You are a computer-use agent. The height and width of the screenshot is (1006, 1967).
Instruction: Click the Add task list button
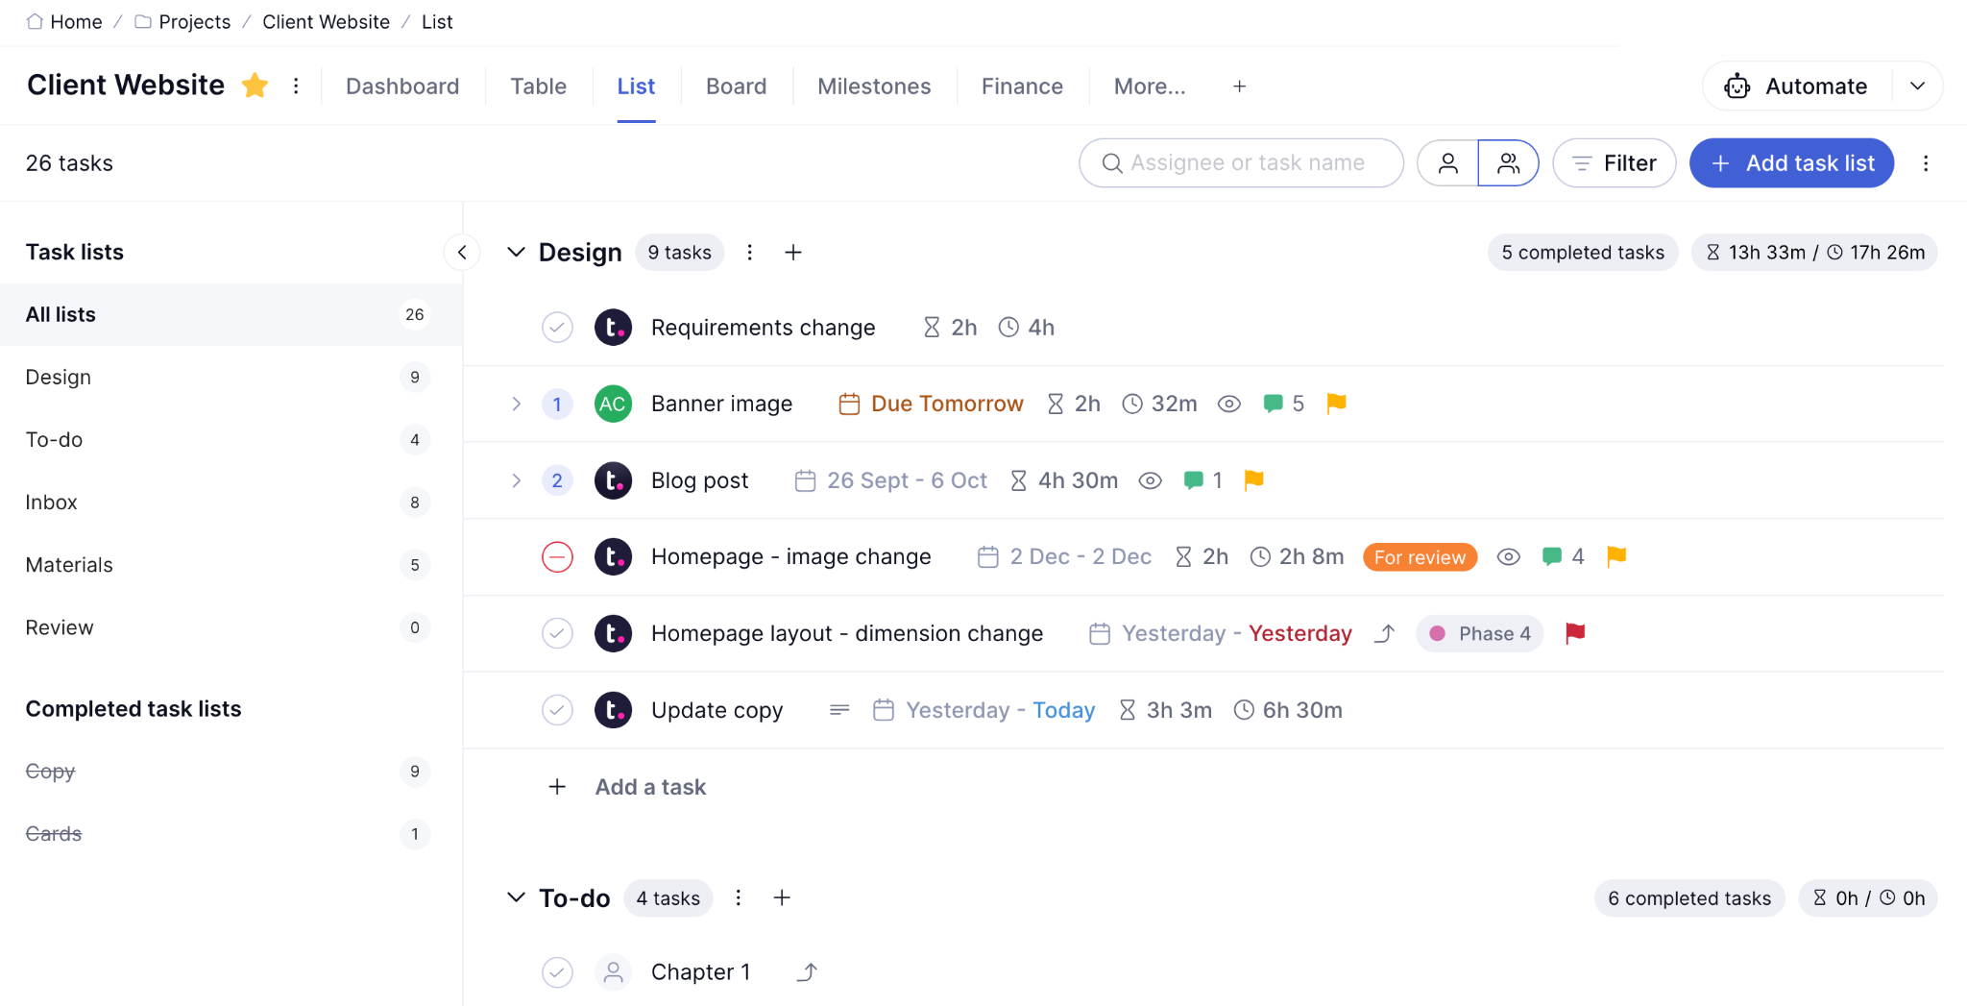tap(1791, 163)
